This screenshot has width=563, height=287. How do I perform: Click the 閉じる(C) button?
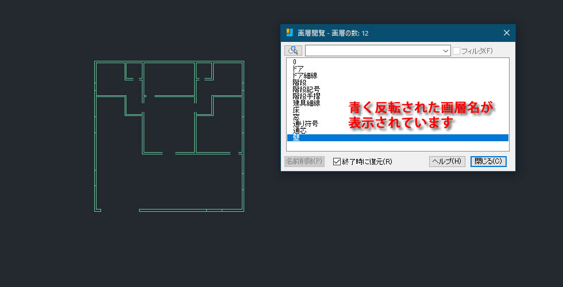tap(488, 161)
